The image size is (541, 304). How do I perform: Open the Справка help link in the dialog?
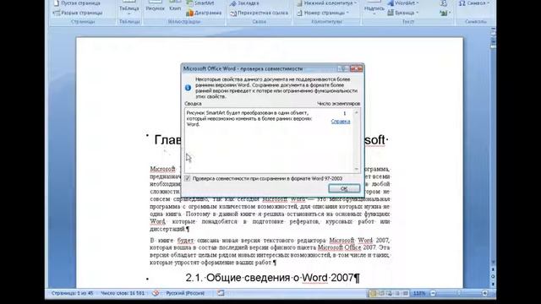point(341,122)
